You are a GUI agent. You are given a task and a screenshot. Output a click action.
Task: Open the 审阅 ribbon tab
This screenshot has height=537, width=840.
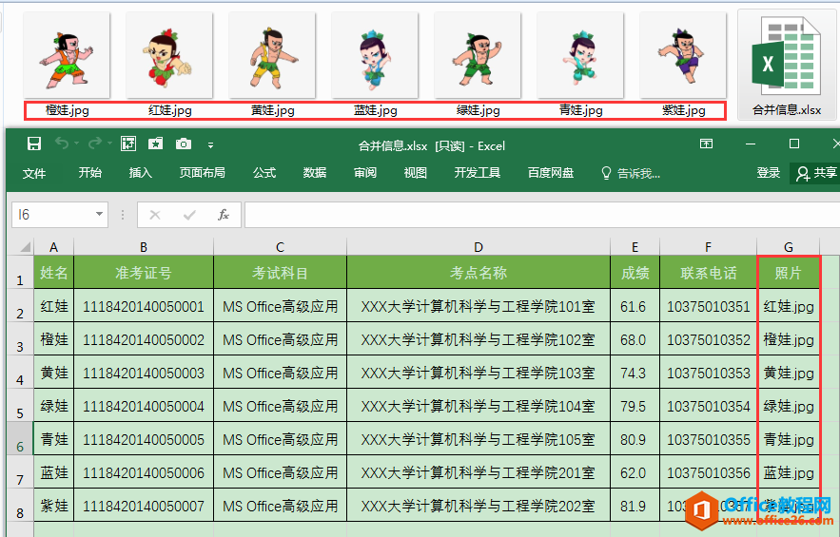364,172
